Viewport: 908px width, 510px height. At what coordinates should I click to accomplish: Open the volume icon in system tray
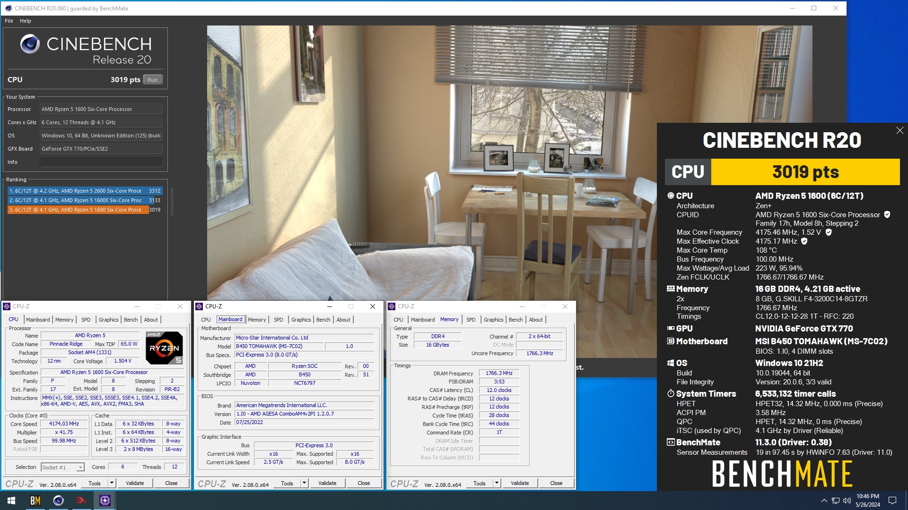[847, 501]
